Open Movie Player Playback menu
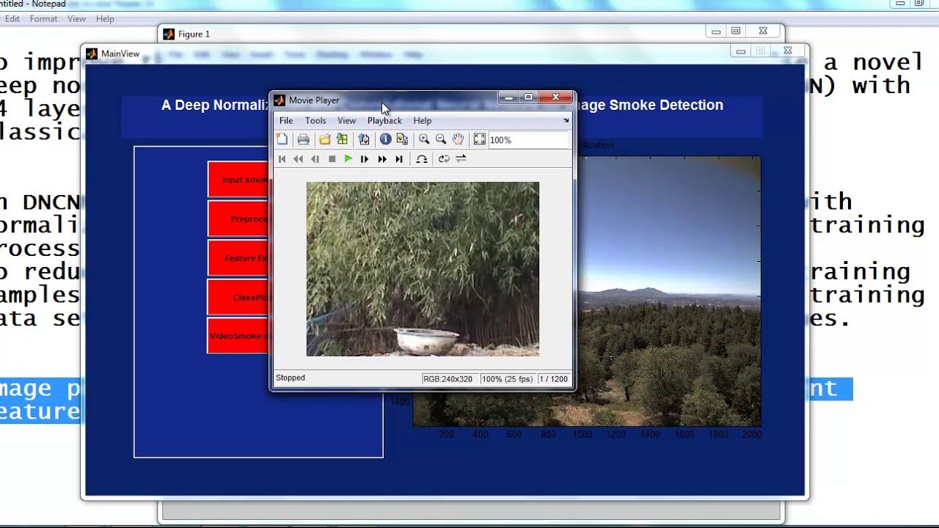This screenshot has height=528, width=939. pyautogui.click(x=384, y=120)
